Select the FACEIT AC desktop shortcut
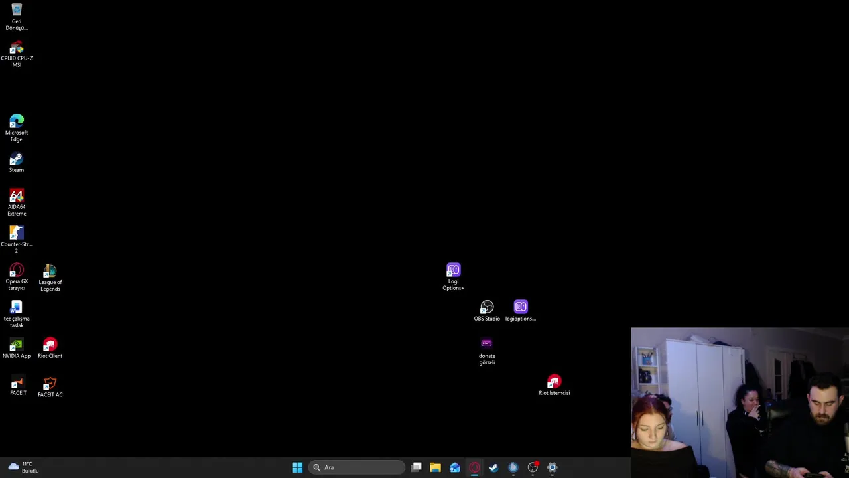This screenshot has width=849, height=478. [50, 387]
